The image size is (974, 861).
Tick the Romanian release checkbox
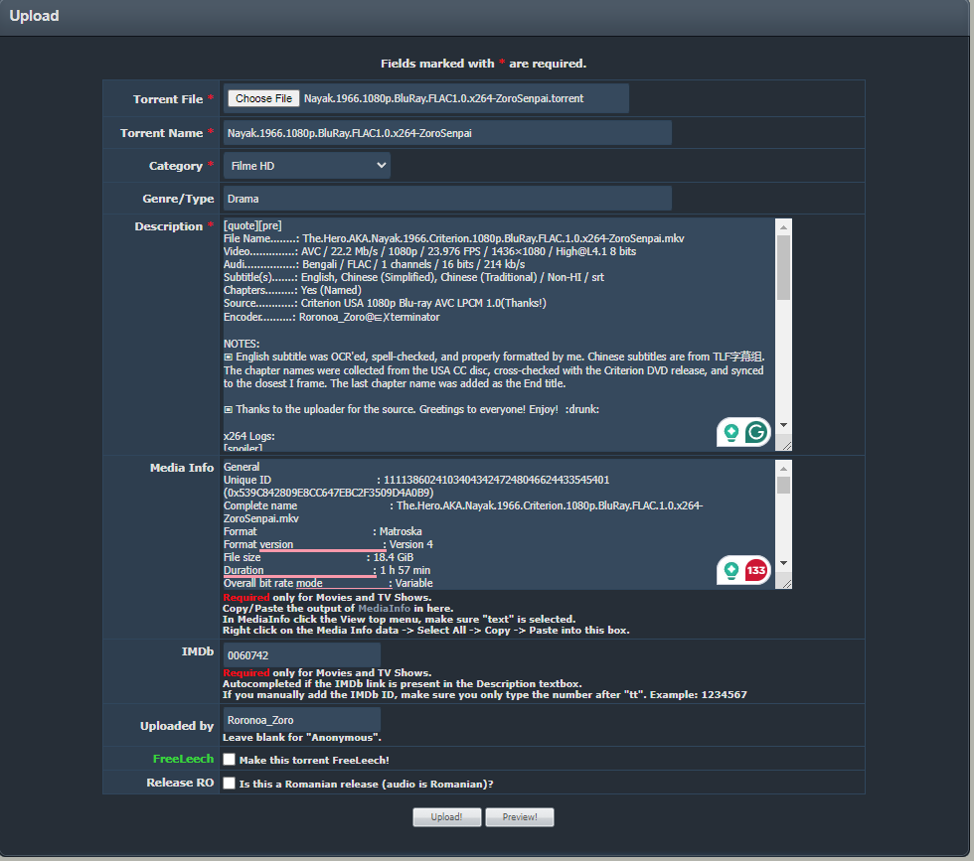tap(230, 784)
